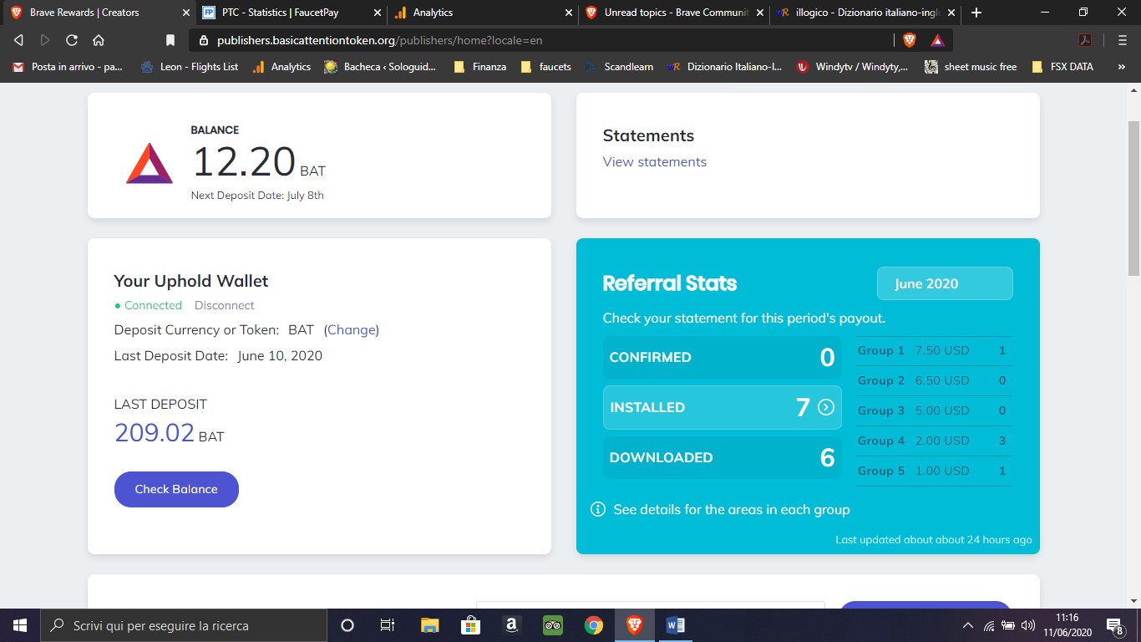Click the address bar URL field

543,40
